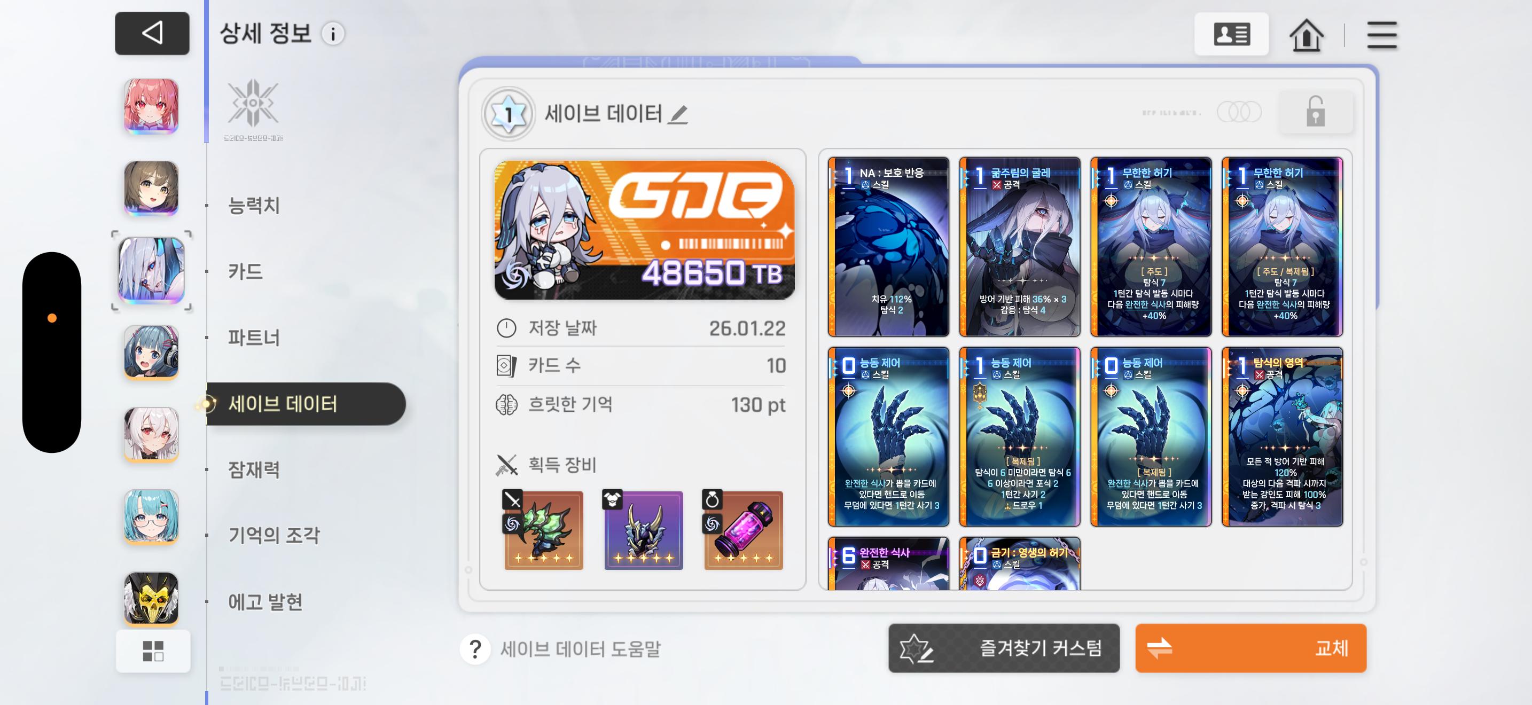Image resolution: width=1532 pixels, height=705 pixels.
Task: Select the 잠재력 menu entry
Action: [254, 469]
